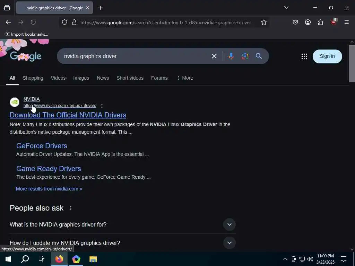This screenshot has width=355, height=266.
Task: Clear the search query with X
Action: click(x=214, y=56)
